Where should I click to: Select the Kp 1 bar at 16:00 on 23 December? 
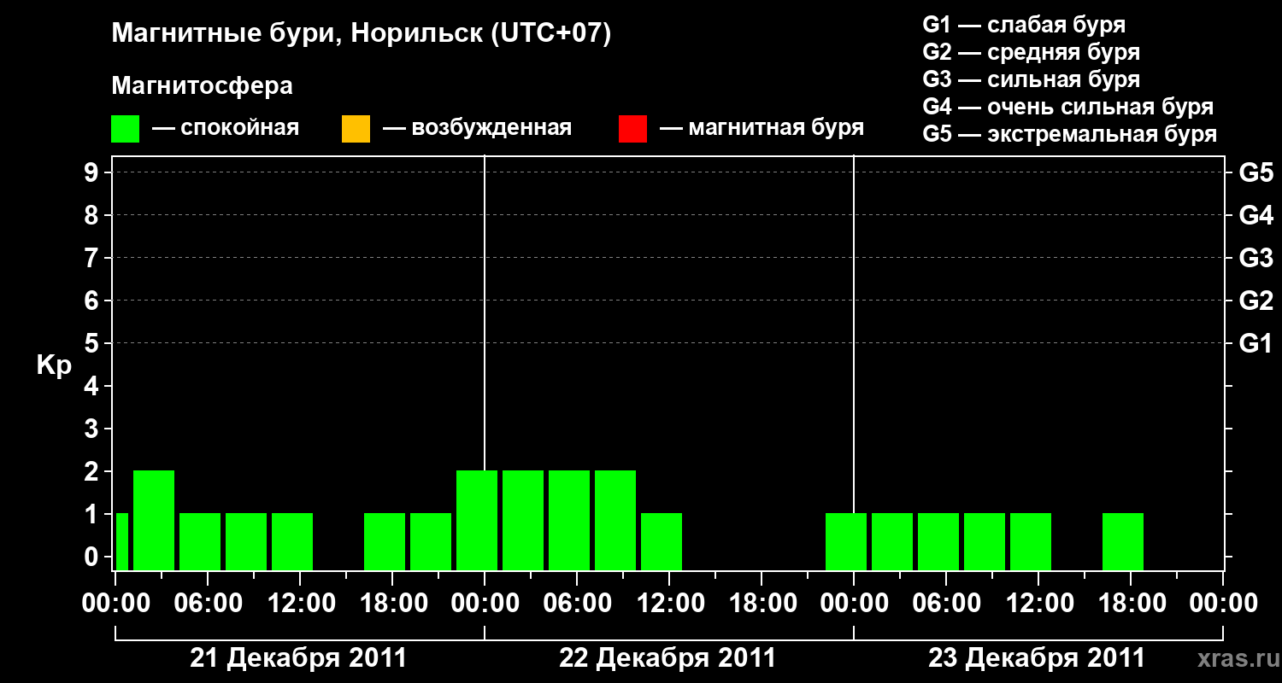point(1123,541)
